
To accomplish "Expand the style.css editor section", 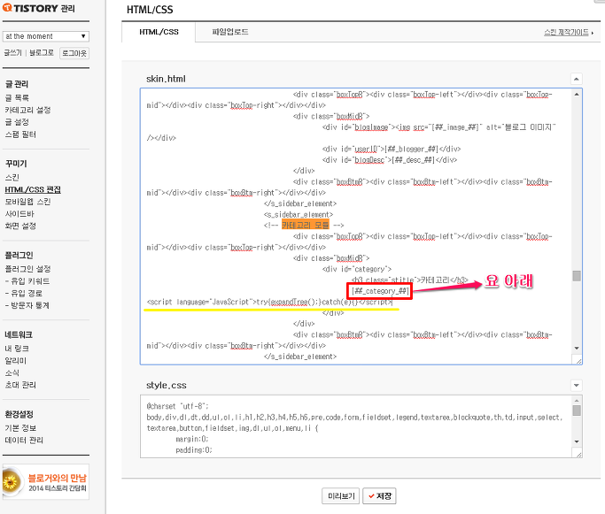I will [x=576, y=386].
